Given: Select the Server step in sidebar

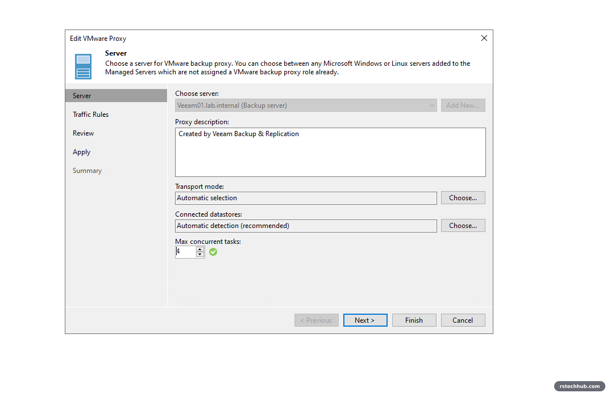Looking at the screenshot, I should tap(116, 96).
